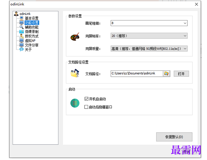Click the monitor icon beside 虚拟AP
This screenshot has width=207, height=160.
click(x=22, y=40)
